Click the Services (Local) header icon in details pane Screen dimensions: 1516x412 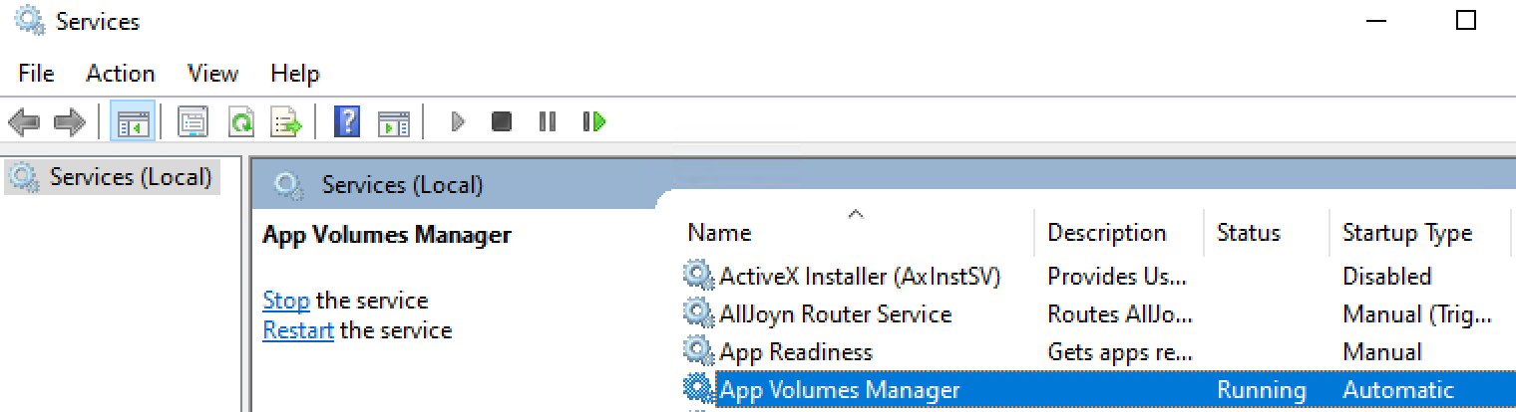(288, 184)
